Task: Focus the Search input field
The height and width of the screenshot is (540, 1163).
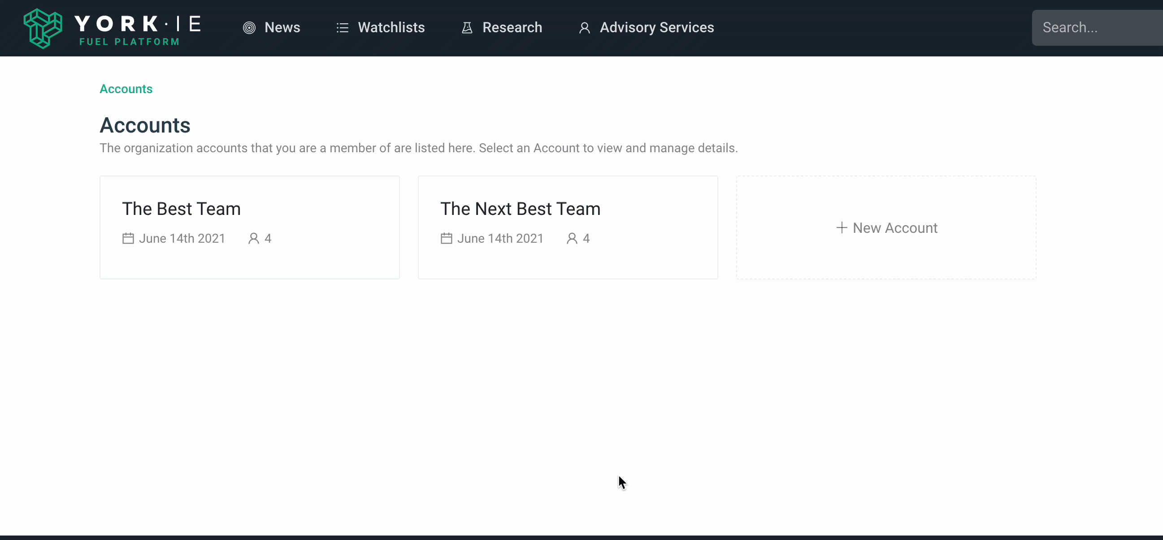Action: (1097, 28)
